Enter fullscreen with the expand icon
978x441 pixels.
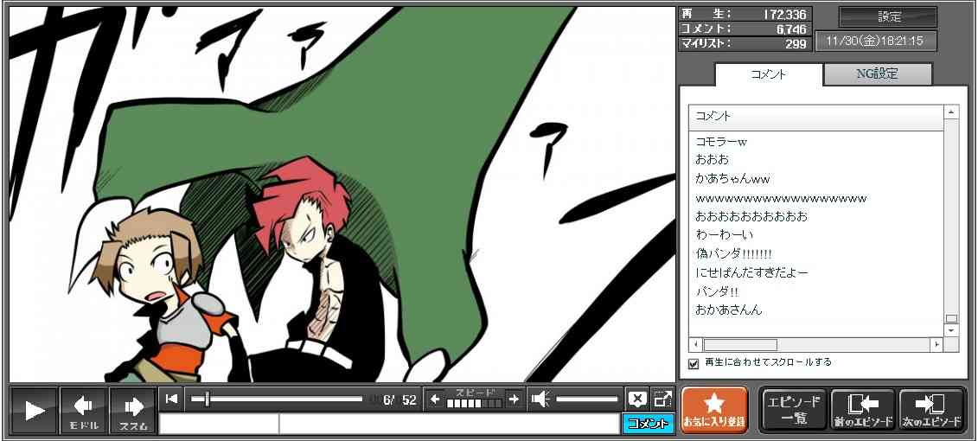[x=662, y=399]
